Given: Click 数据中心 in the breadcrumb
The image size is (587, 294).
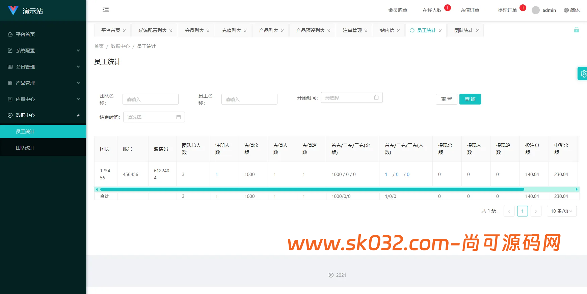Looking at the screenshot, I should [x=120, y=46].
